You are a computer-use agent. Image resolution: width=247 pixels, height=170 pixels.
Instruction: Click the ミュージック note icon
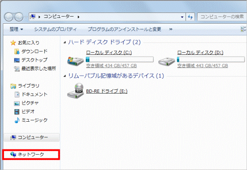pyautogui.click(x=17, y=120)
